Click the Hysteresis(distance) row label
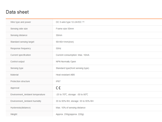The image size is (162, 122). click(x=21, y=108)
